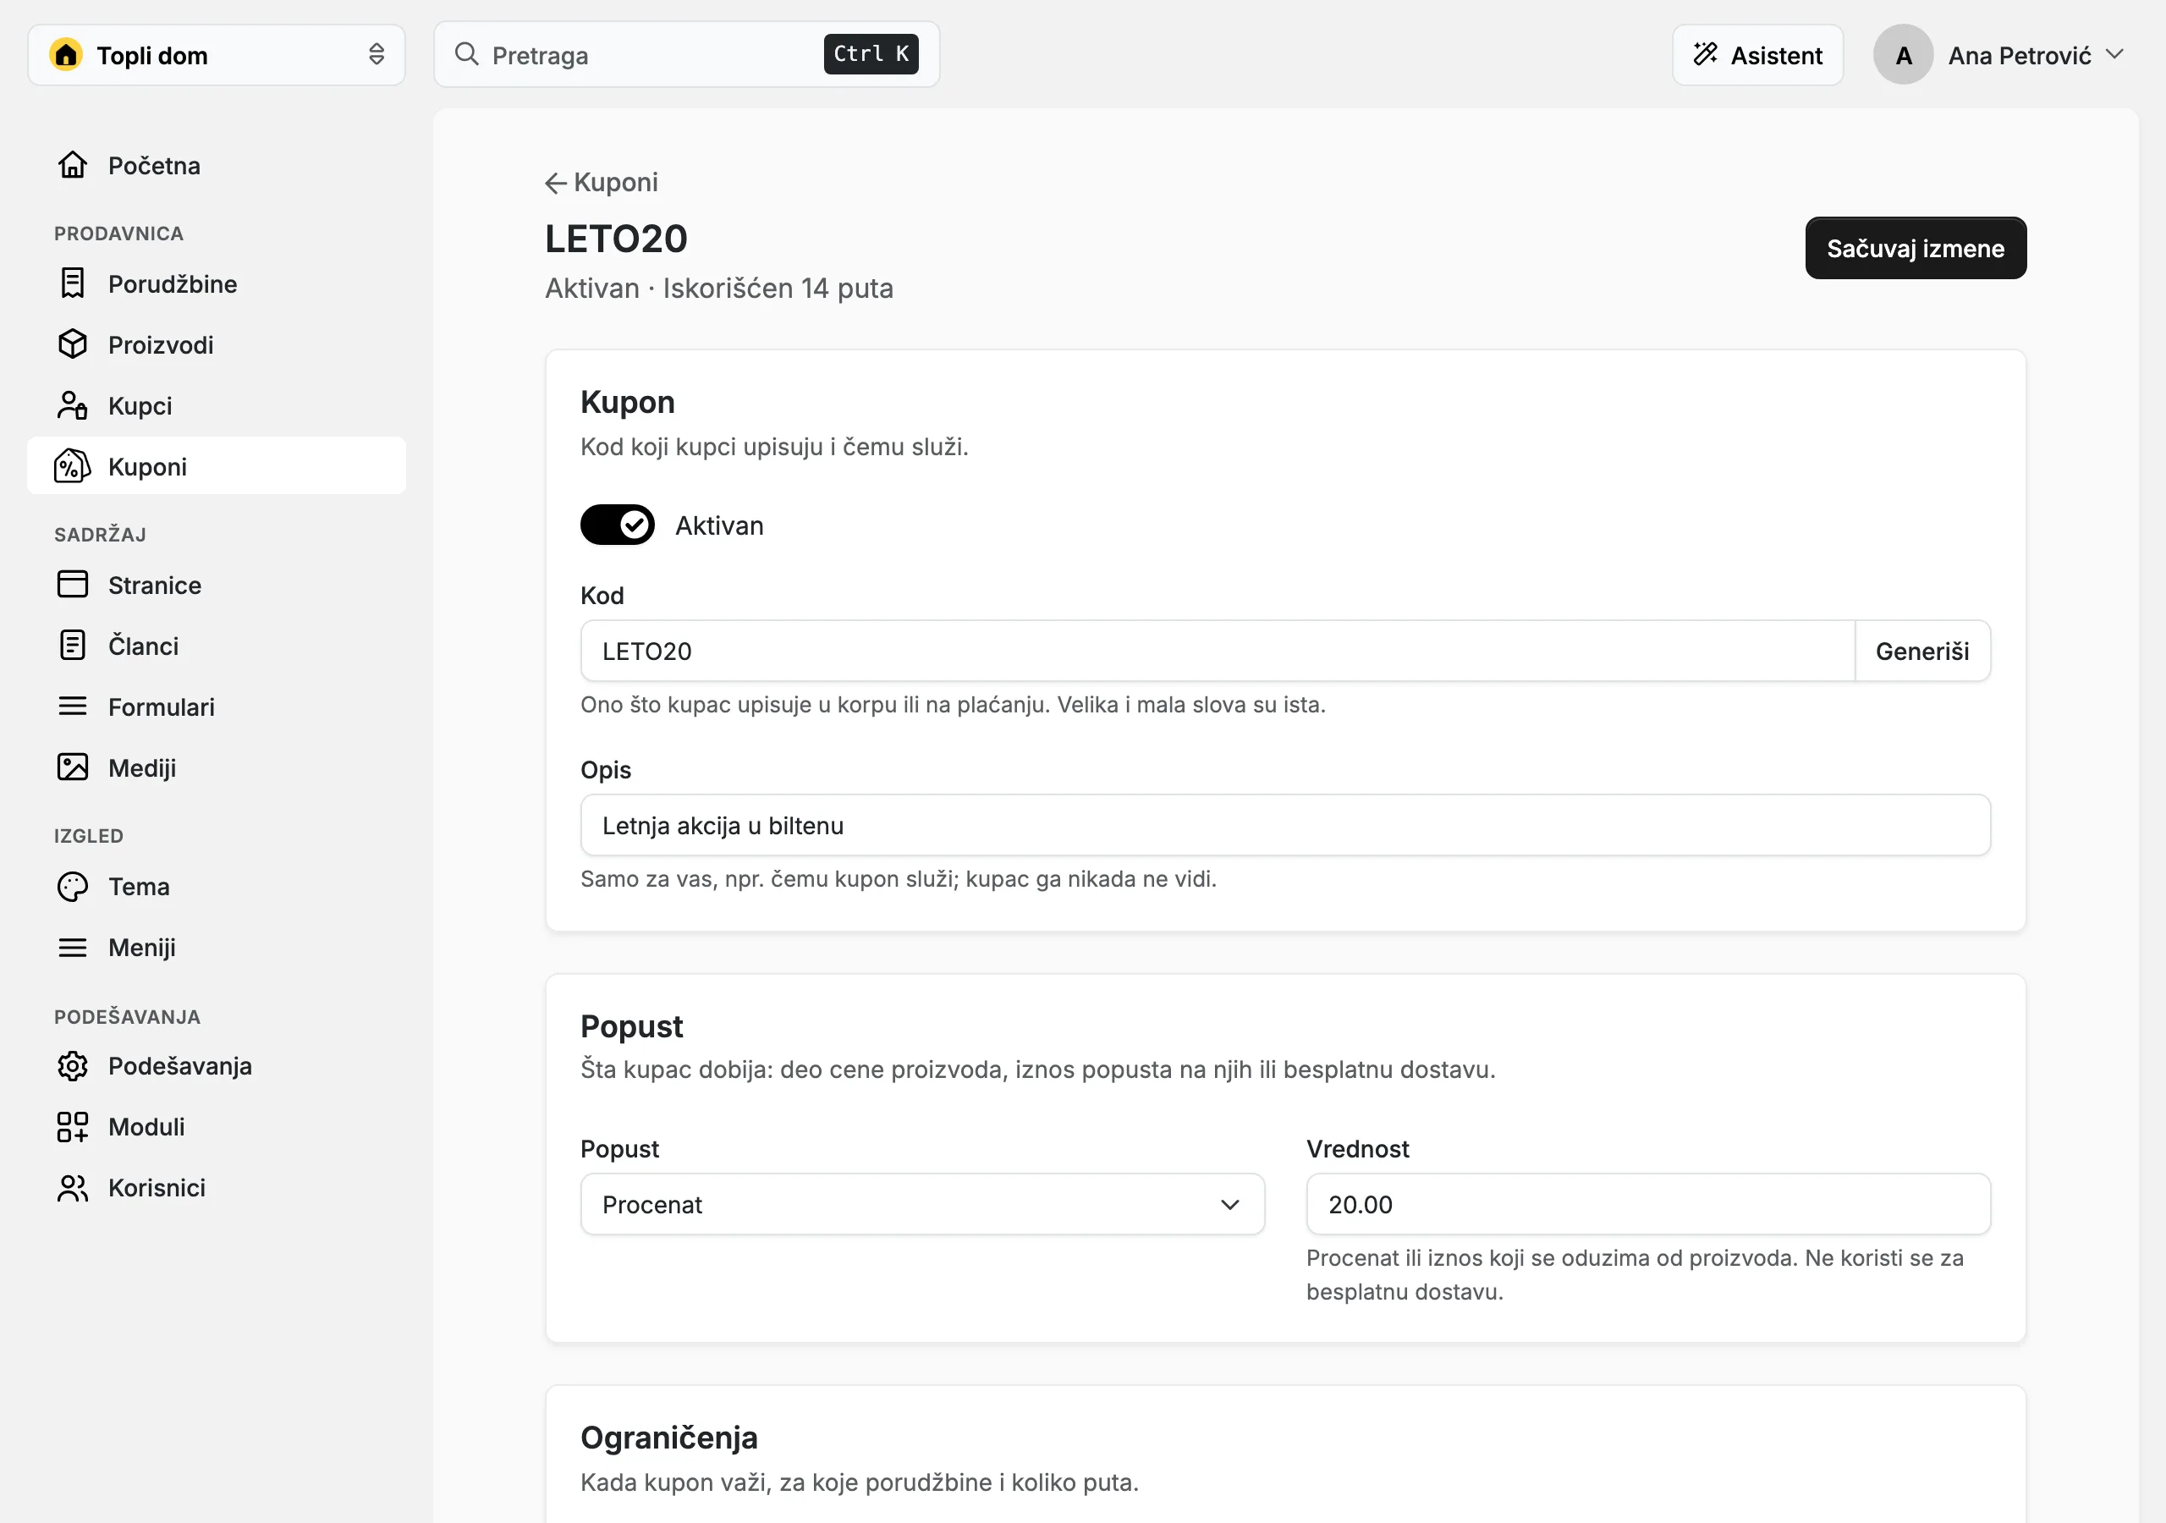Open the Ana Petrović account menu
Image resolution: width=2166 pixels, height=1523 pixels.
pyautogui.click(x=2000, y=55)
